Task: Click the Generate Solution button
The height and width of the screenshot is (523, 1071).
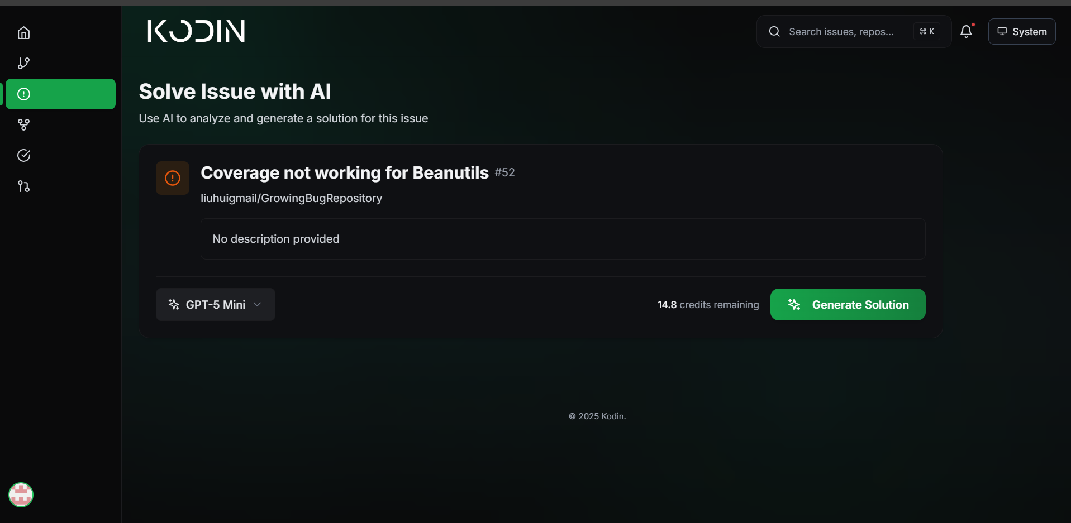Action: click(x=848, y=304)
